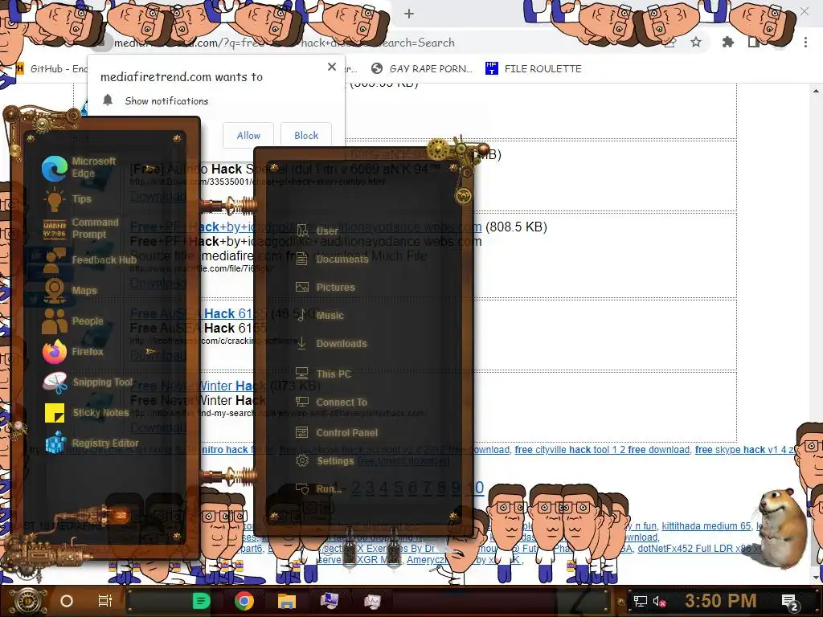Open the User folder entry
823x617 pixels.
point(317,231)
